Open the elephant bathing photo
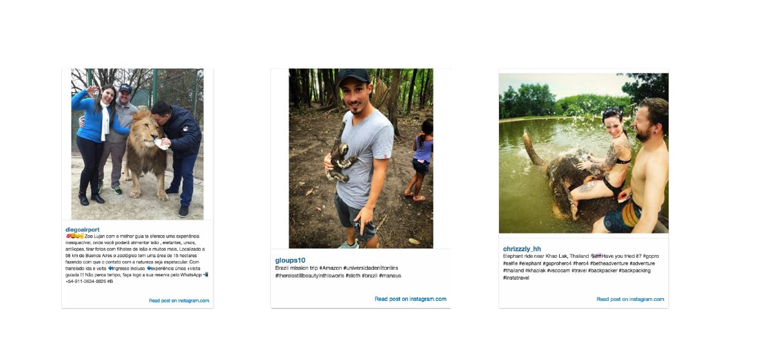Image resolution: width=766 pixels, height=355 pixels. [x=583, y=153]
